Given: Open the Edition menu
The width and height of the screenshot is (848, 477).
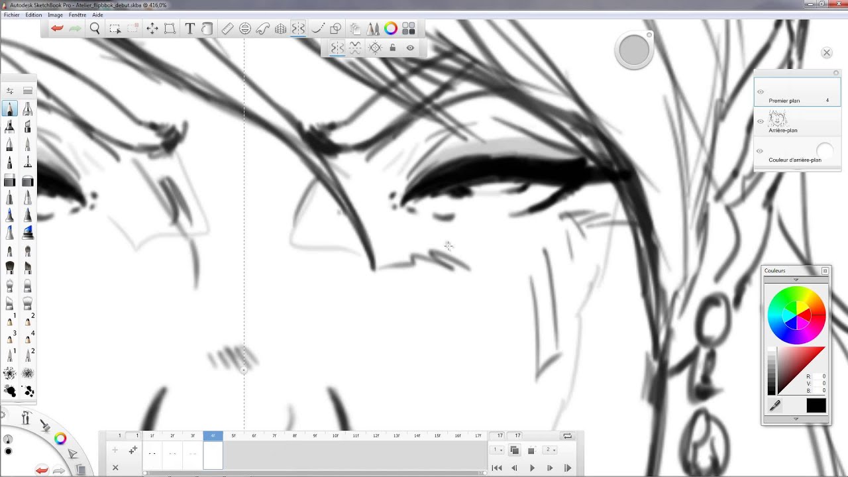Looking at the screenshot, I should click(x=34, y=15).
